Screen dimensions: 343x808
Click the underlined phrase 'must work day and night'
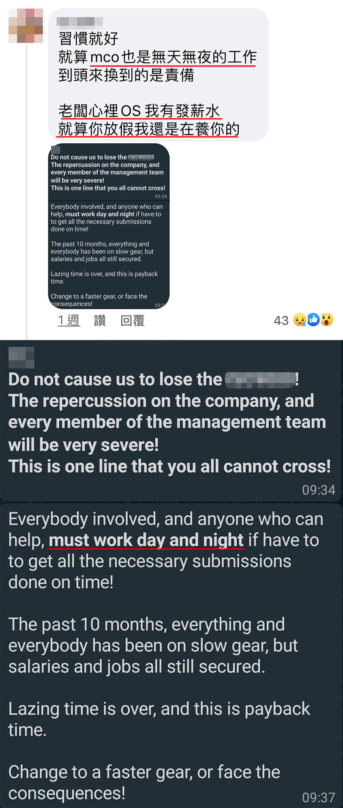click(x=146, y=540)
